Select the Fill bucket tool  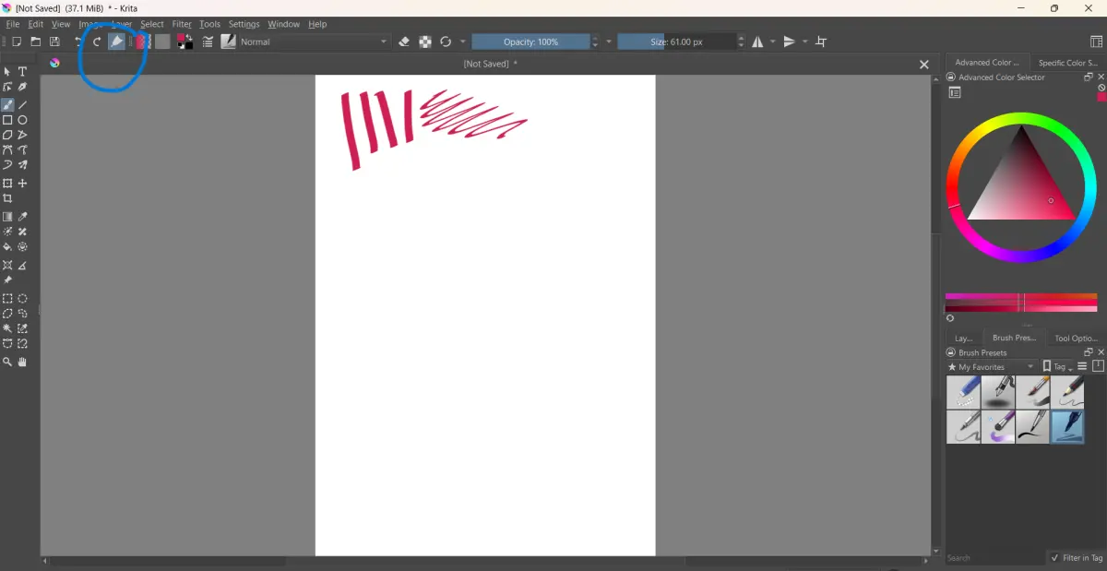pyautogui.click(x=7, y=247)
